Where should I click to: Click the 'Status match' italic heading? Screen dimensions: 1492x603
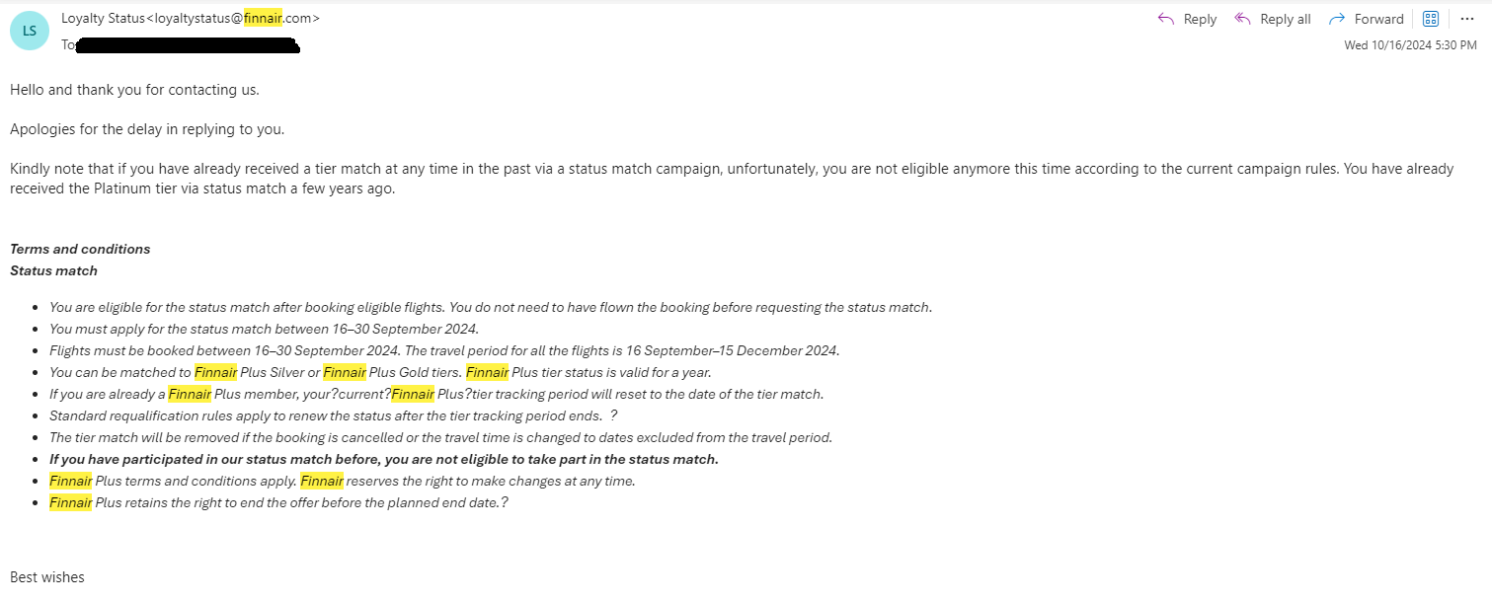click(53, 270)
